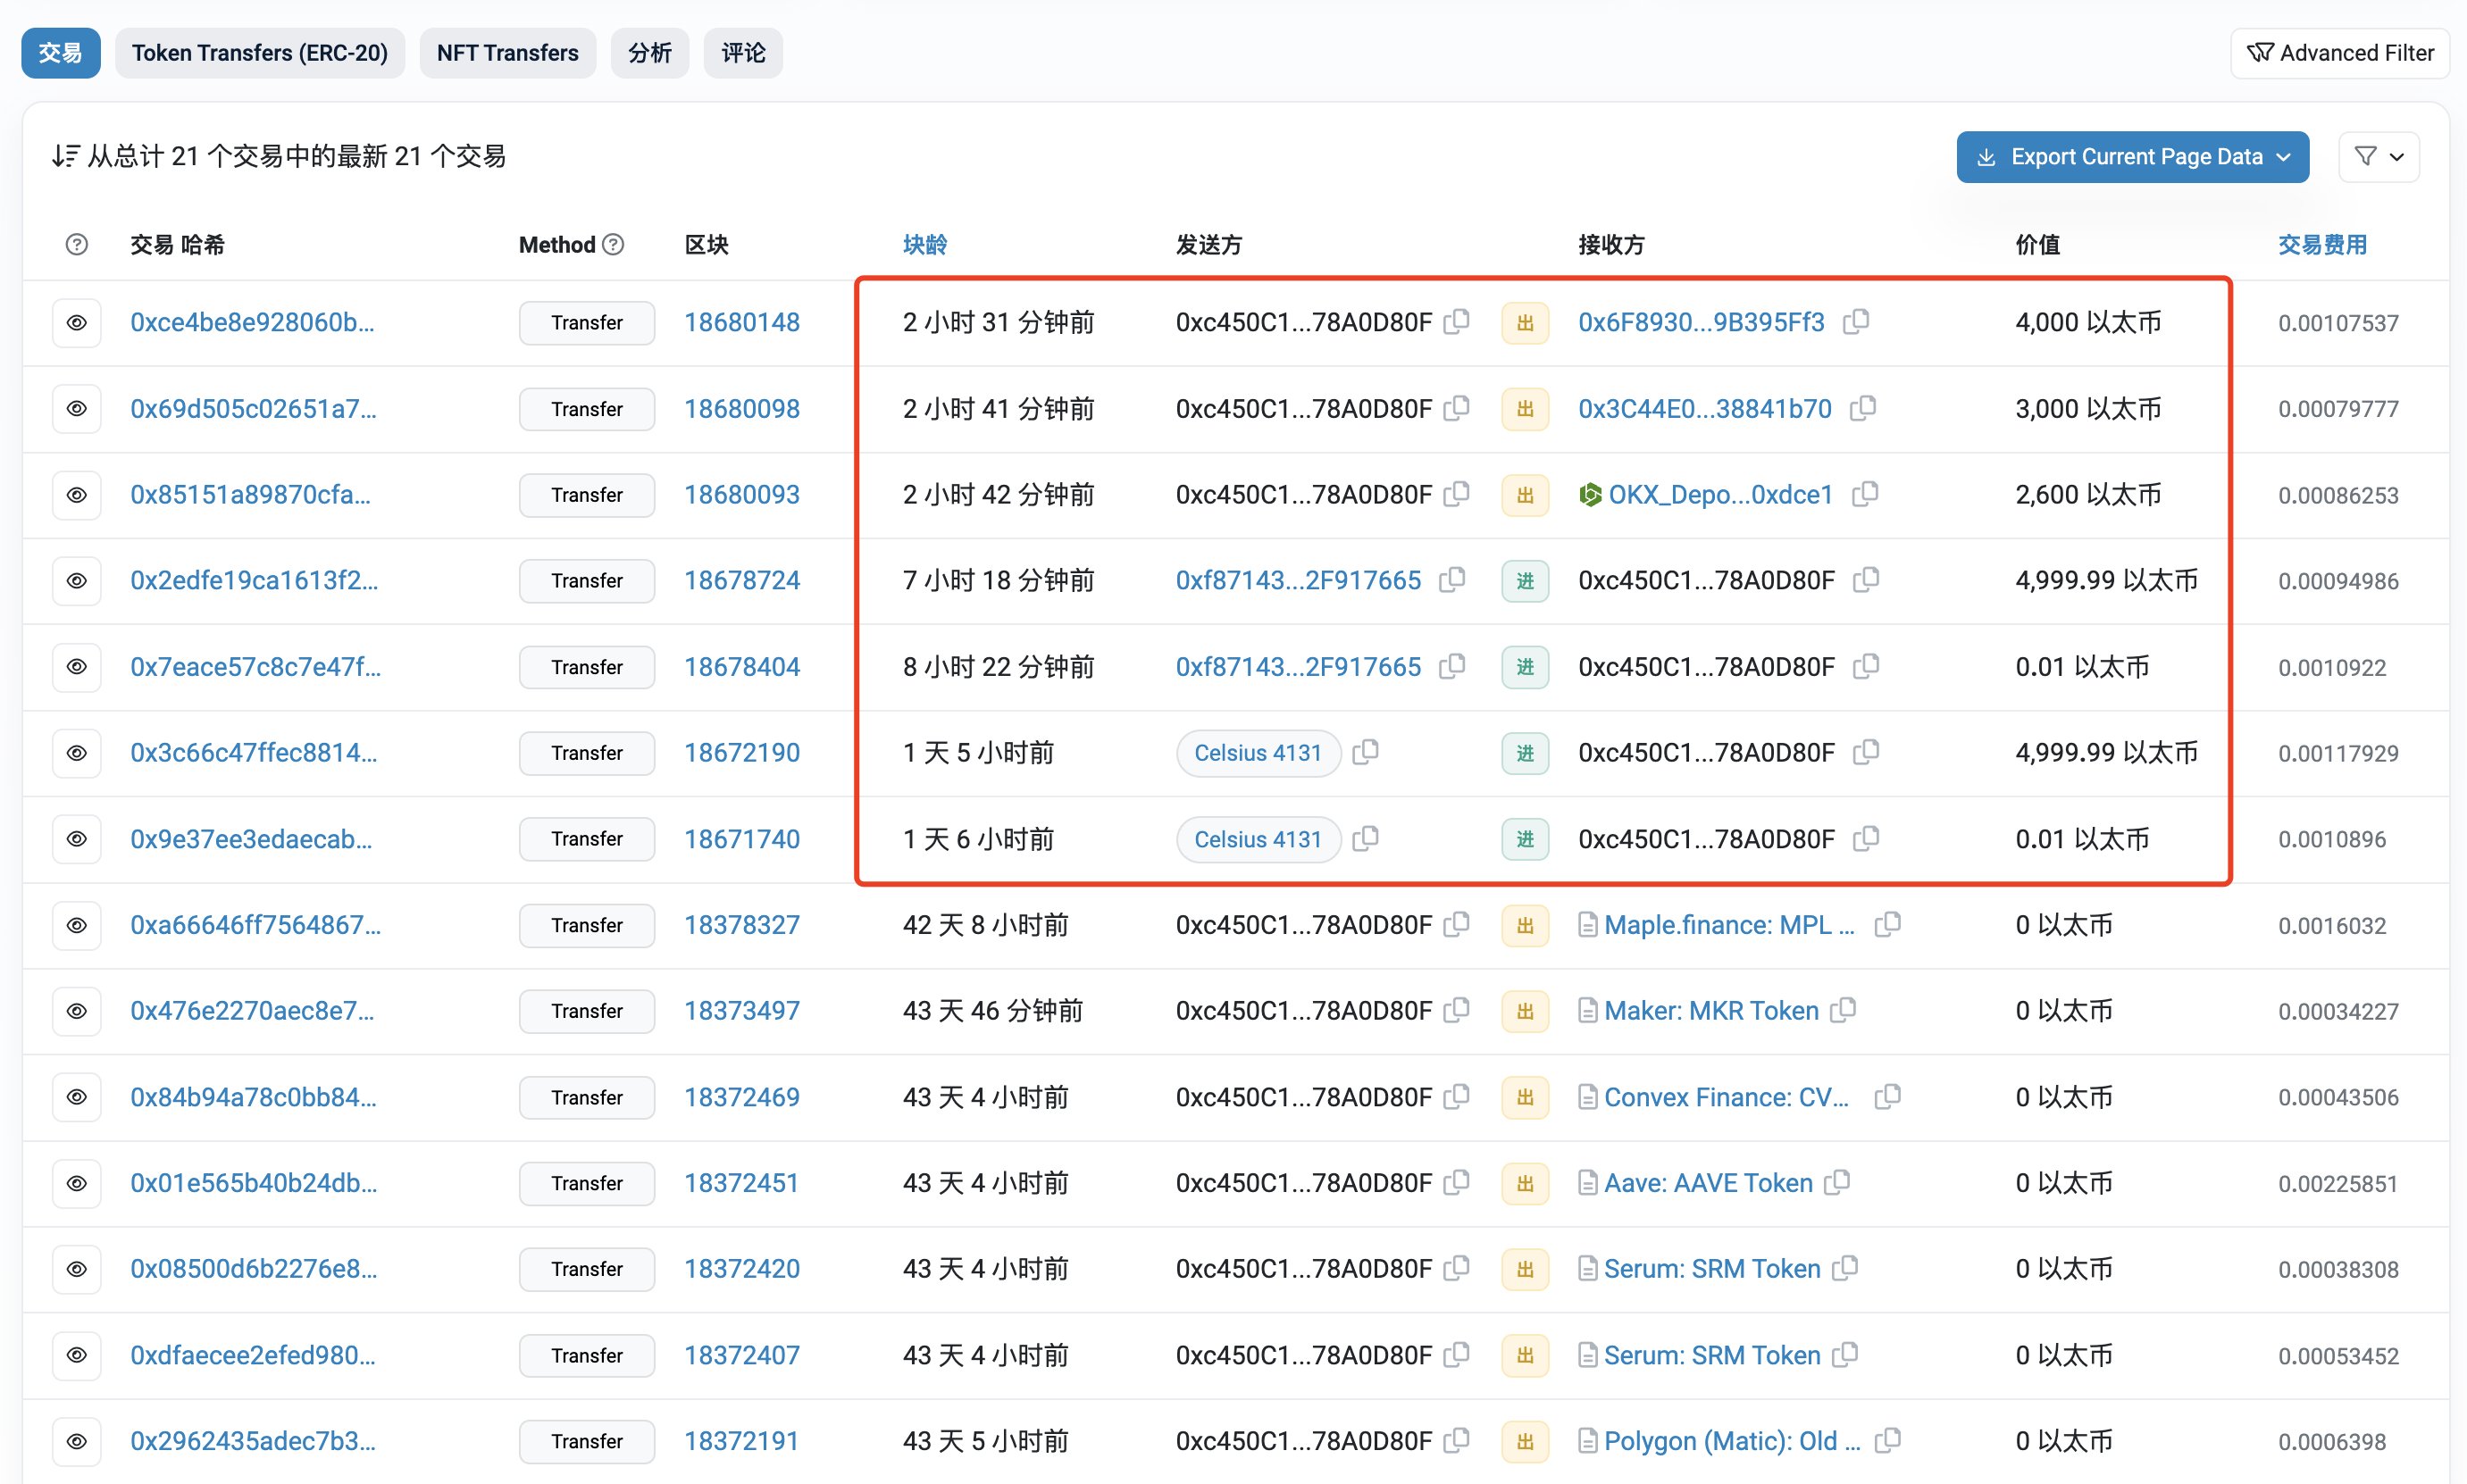Open Convex Finance: CV contract link
2467x1484 pixels.
pyautogui.click(x=1727, y=1097)
